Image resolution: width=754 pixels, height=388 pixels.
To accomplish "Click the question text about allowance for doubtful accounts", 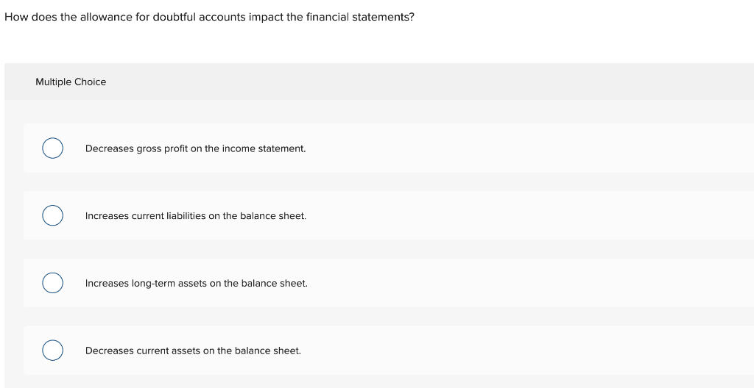I will tap(209, 18).
